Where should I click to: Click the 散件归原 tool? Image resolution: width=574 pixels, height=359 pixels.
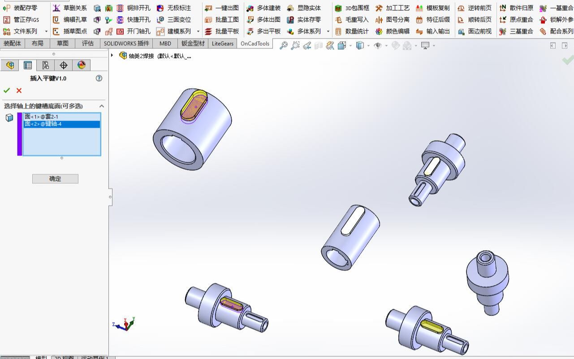tap(516, 8)
